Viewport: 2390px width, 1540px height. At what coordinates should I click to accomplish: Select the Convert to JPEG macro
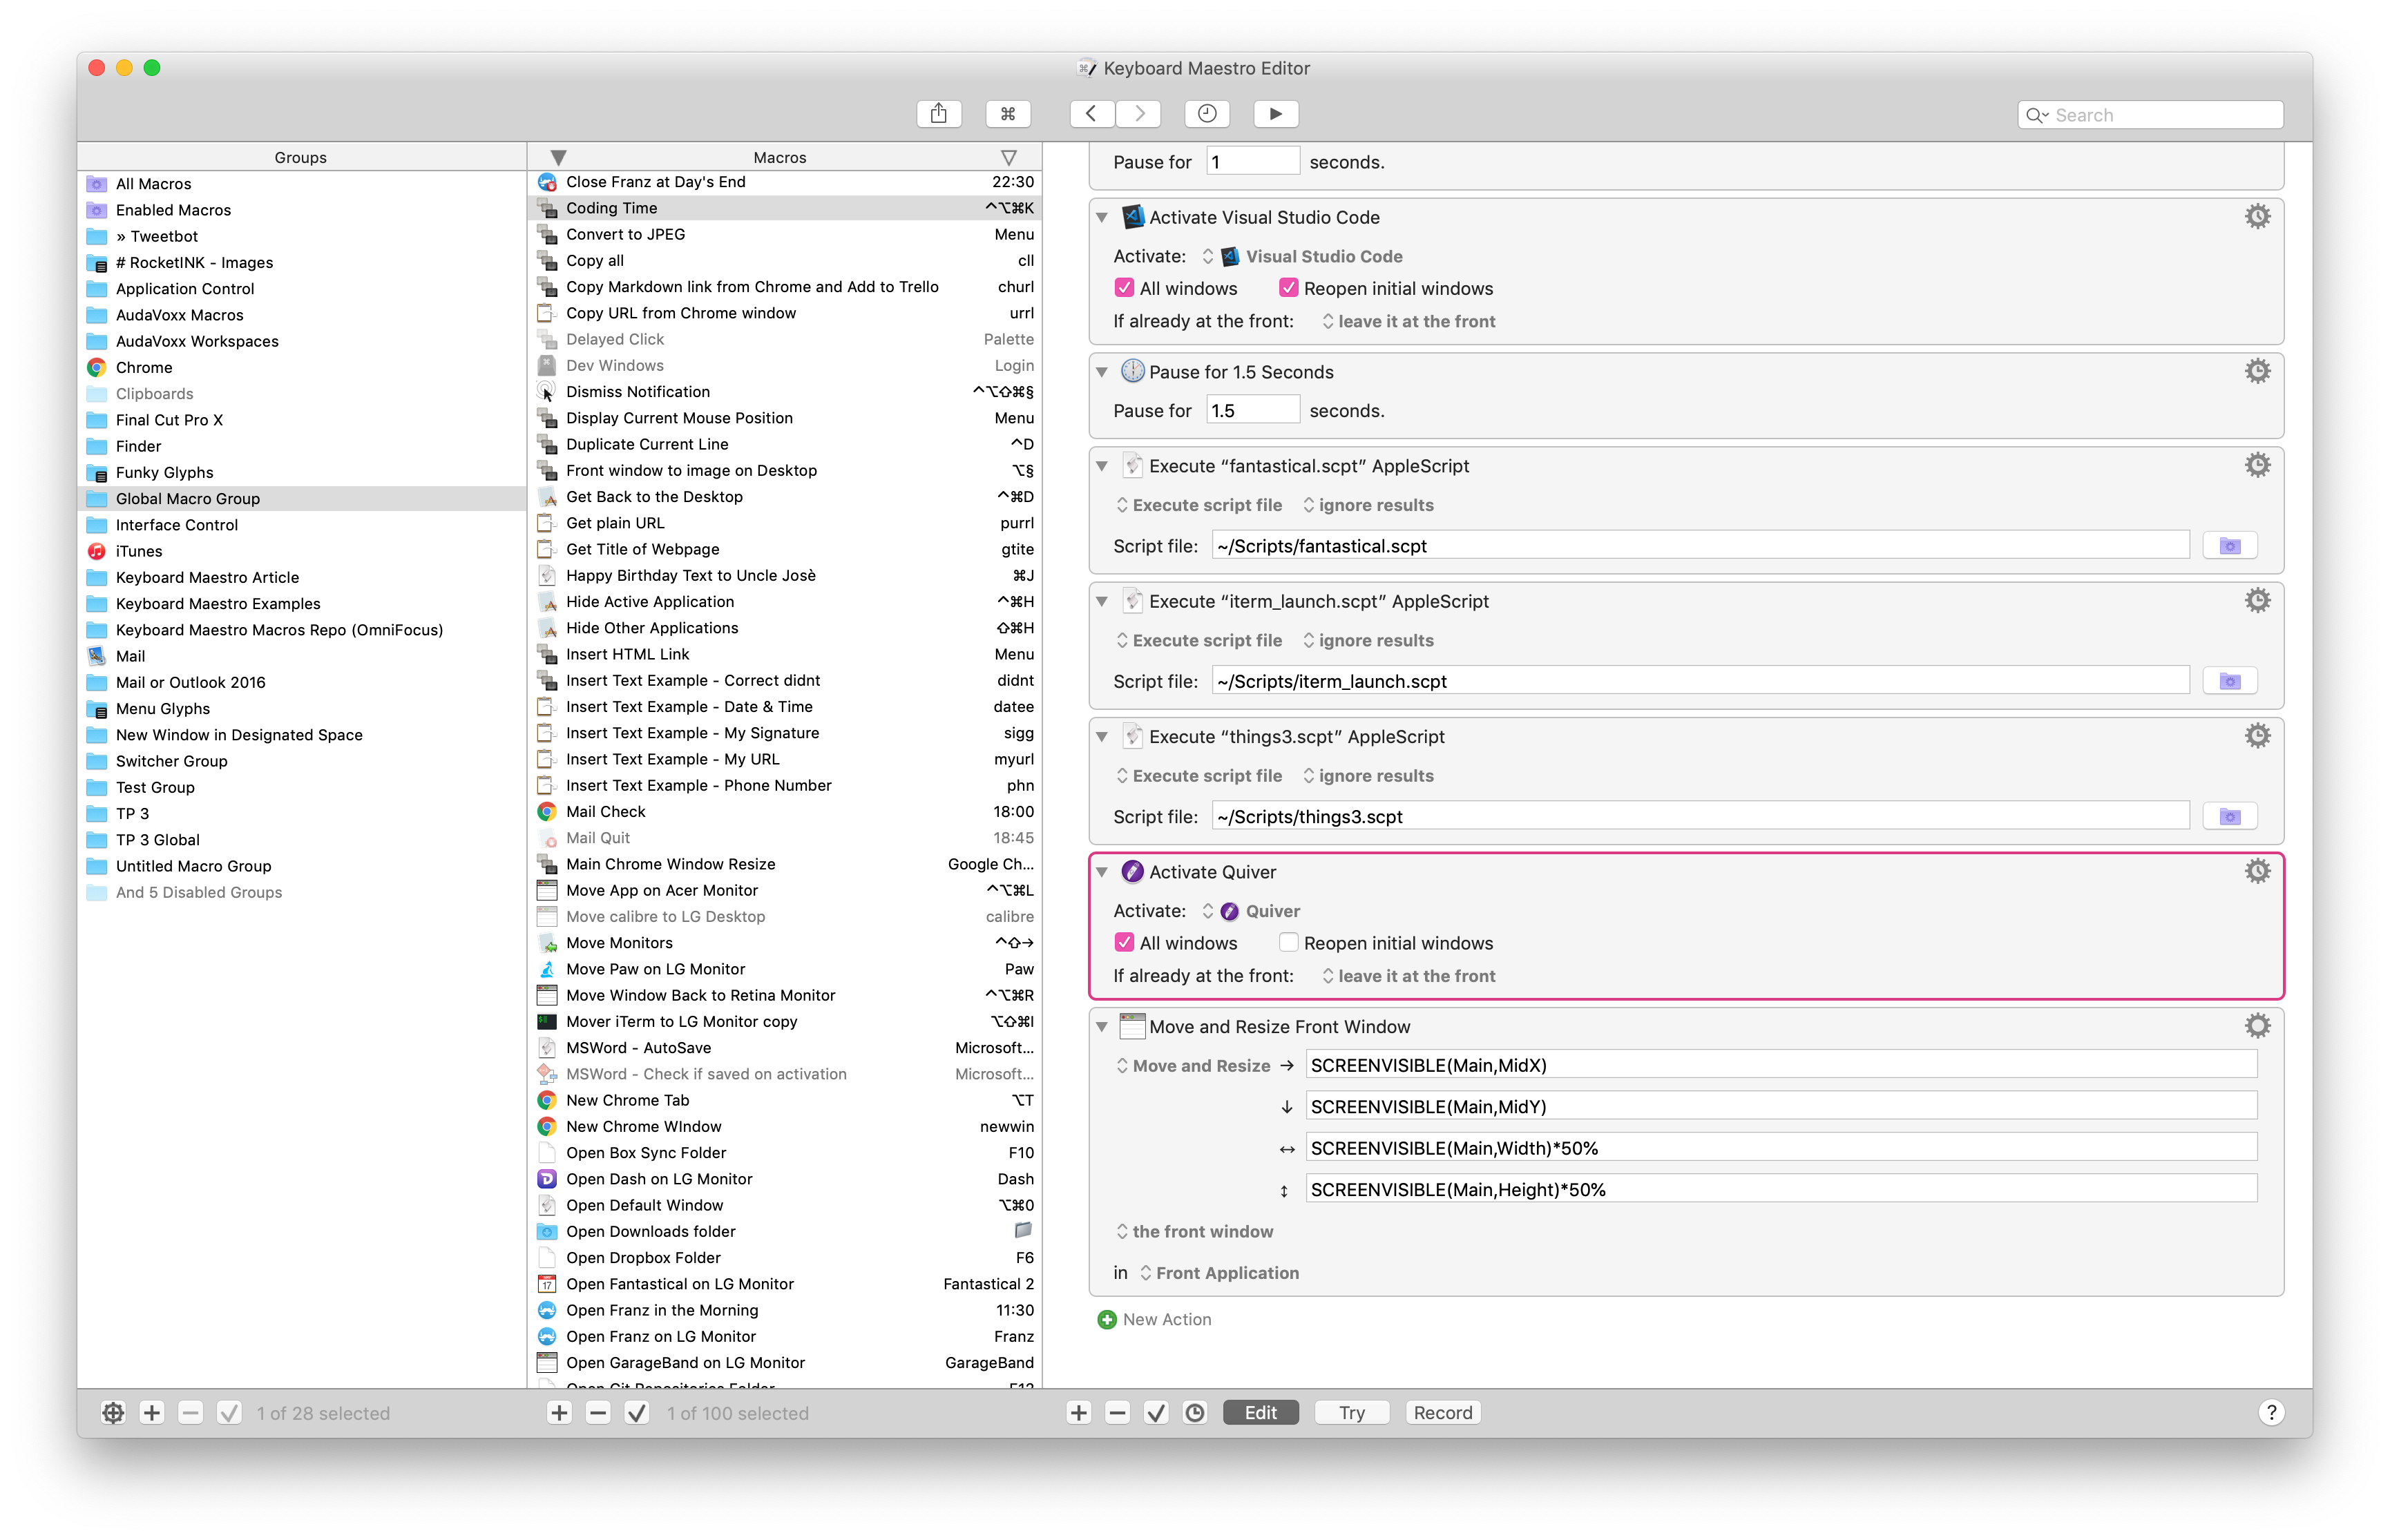[785, 234]
